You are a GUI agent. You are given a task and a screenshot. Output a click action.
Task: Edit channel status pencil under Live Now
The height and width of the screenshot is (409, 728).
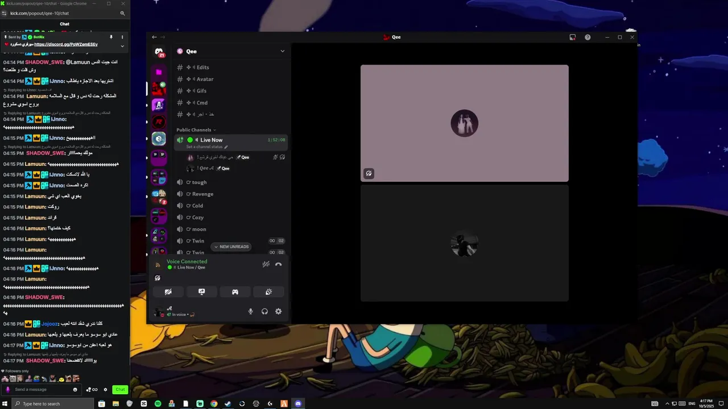226,147
